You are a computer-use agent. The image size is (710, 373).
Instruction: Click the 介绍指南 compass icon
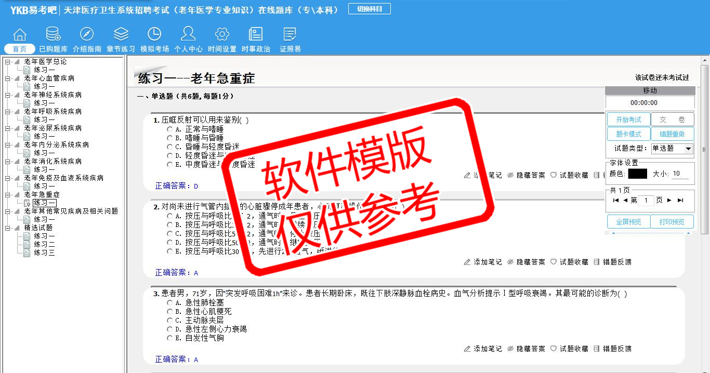(x=87, y=35)
